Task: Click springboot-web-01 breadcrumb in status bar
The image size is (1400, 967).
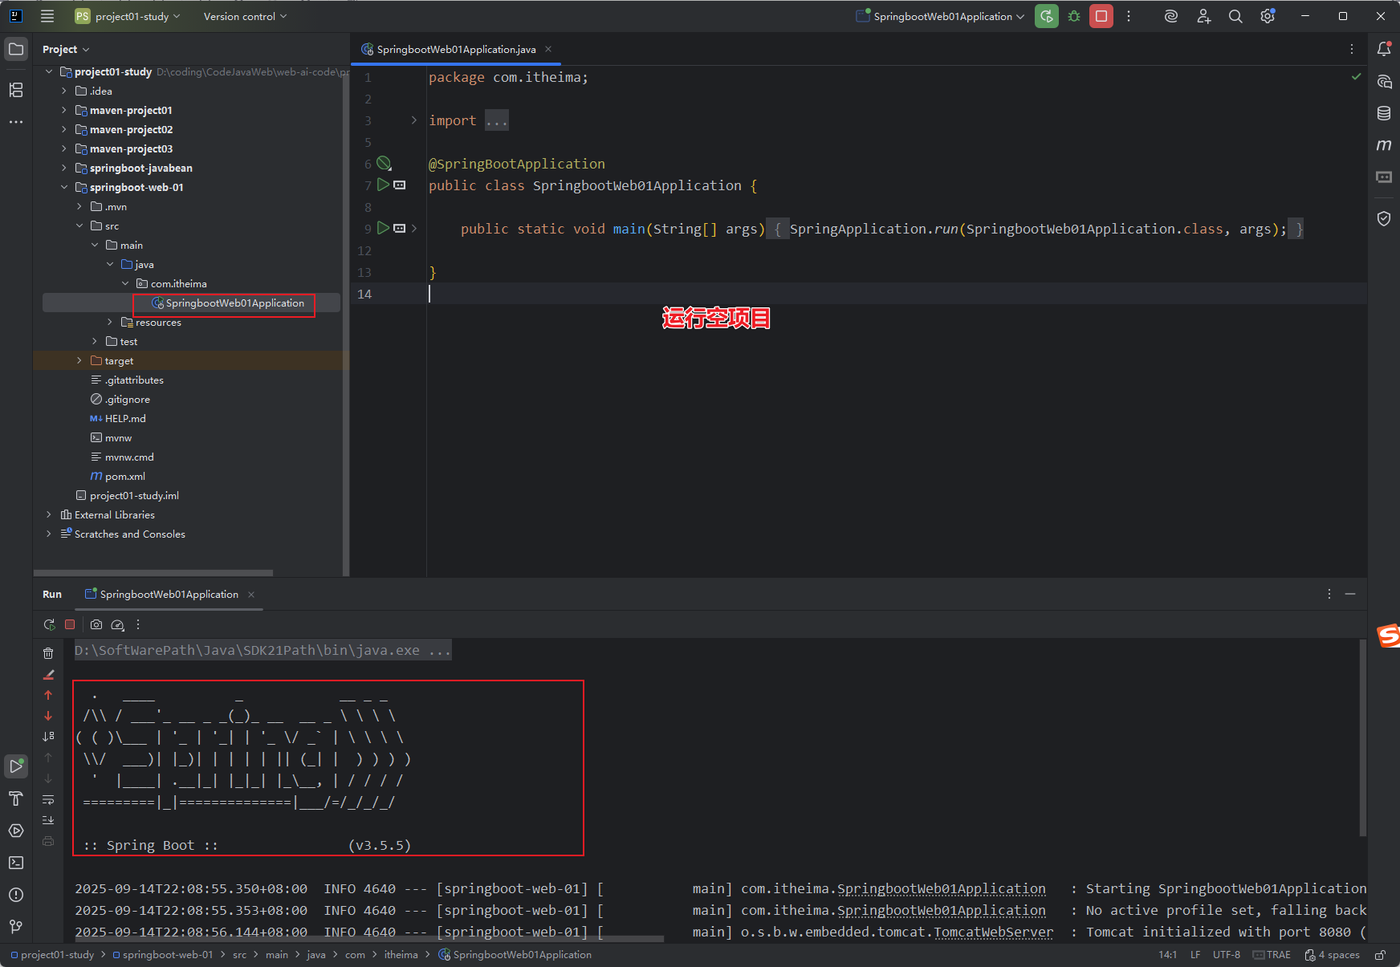Action: click(163, 955)
